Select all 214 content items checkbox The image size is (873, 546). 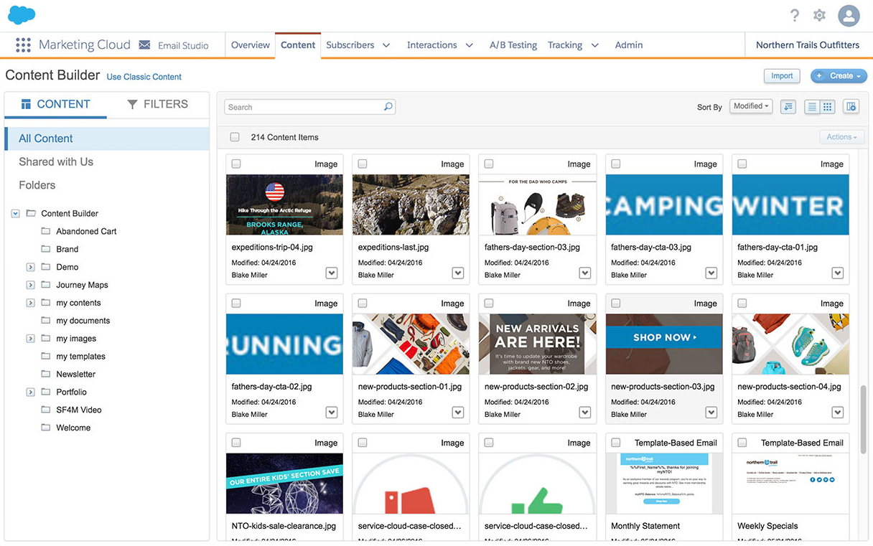[x=235, y=137]
